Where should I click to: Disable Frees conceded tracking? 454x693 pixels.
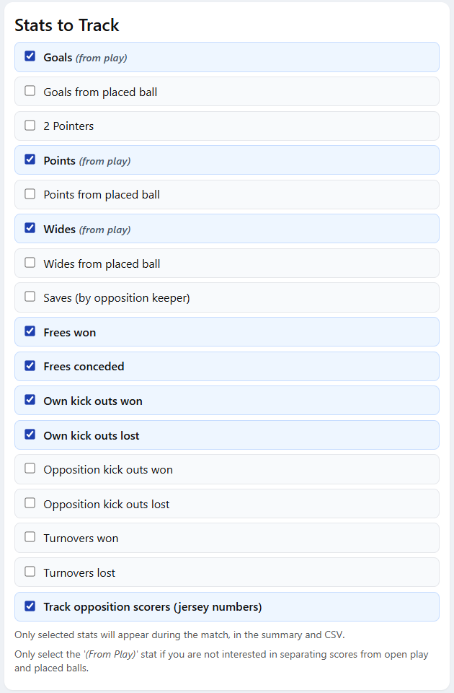tap(30, 366)
